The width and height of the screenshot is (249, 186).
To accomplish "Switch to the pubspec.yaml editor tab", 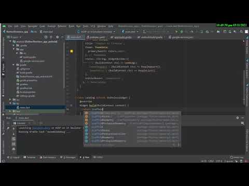I will [96, 37].
